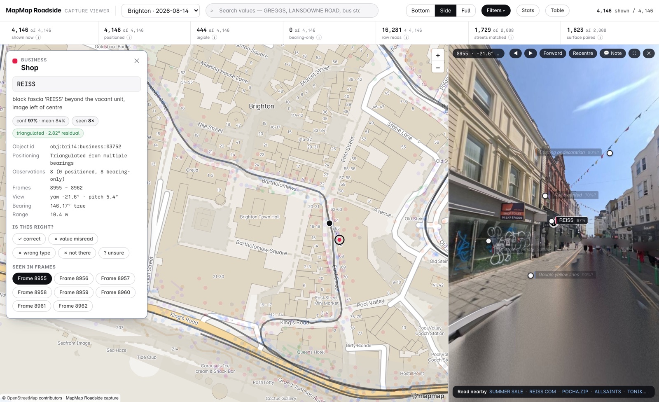Click the Recentre button in viewer
The width and height of the screenshot is (659, 402).
point(583,53)
